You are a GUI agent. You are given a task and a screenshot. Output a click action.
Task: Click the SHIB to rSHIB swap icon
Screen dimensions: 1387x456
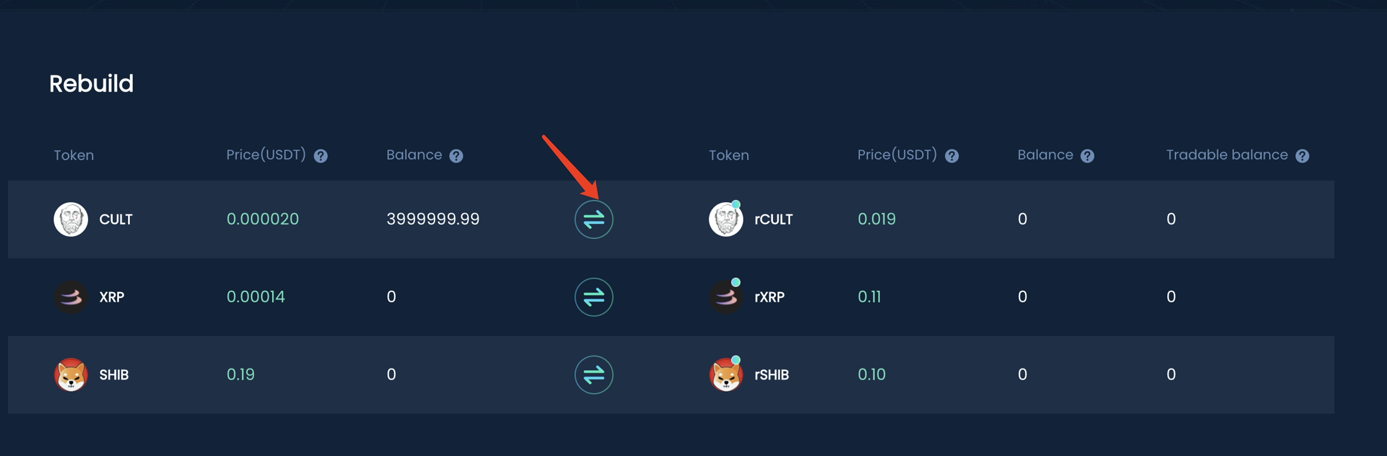point(593,375)
